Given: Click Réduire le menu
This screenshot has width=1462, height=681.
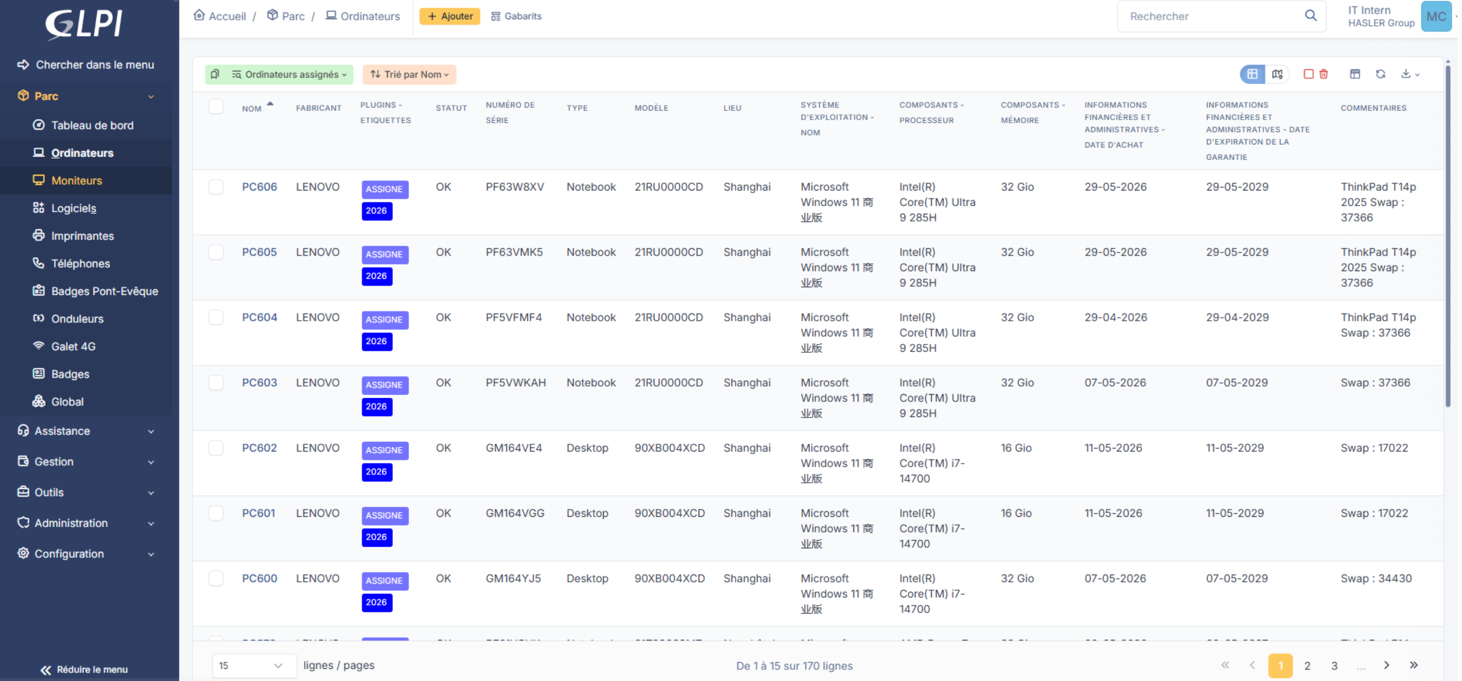Looking at the screenshot, I should tap(84, 670).
